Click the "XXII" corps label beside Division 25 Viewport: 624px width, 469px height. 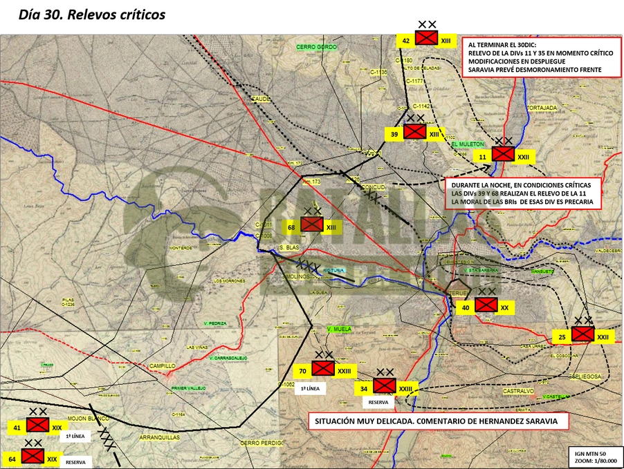point(603,337)
